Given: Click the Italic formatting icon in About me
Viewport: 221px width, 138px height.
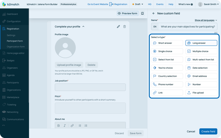Looking at the screenshot, I should point(65,125).
